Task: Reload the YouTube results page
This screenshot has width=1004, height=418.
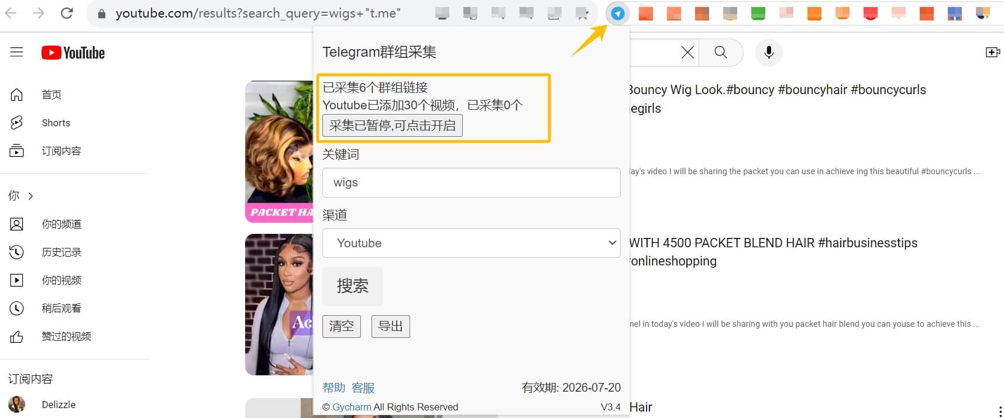Action: [67, 13]
